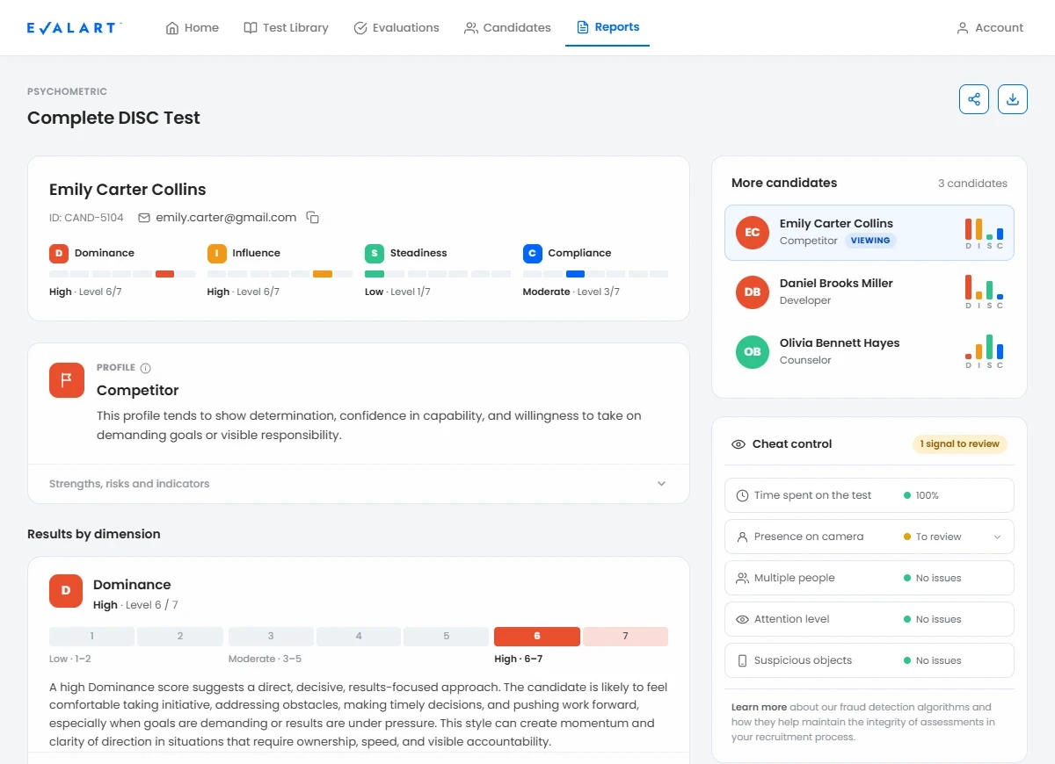1055x764 pixels.
Task: Click the ID: CAND-5104 text
Action: [x=86, y=217]
